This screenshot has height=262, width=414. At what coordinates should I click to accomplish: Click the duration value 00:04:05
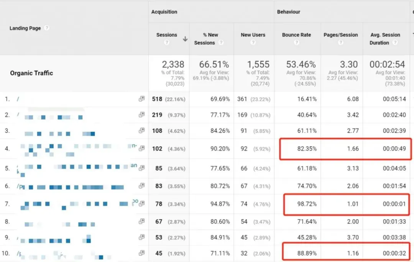point(394,168)
